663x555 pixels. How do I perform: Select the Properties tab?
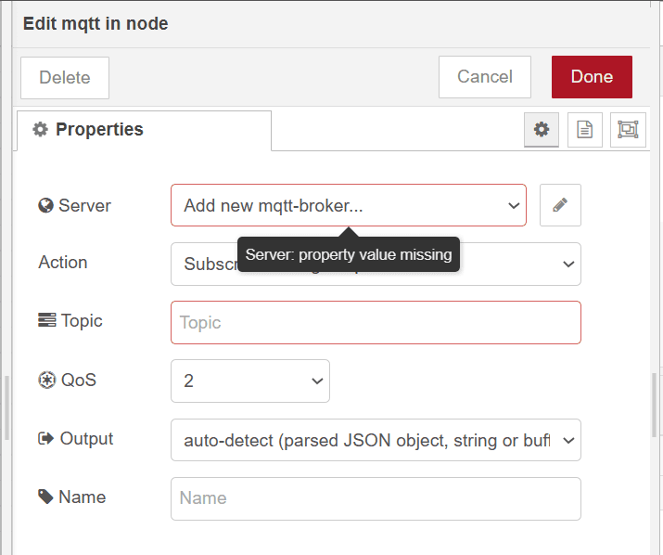point(144,130)
